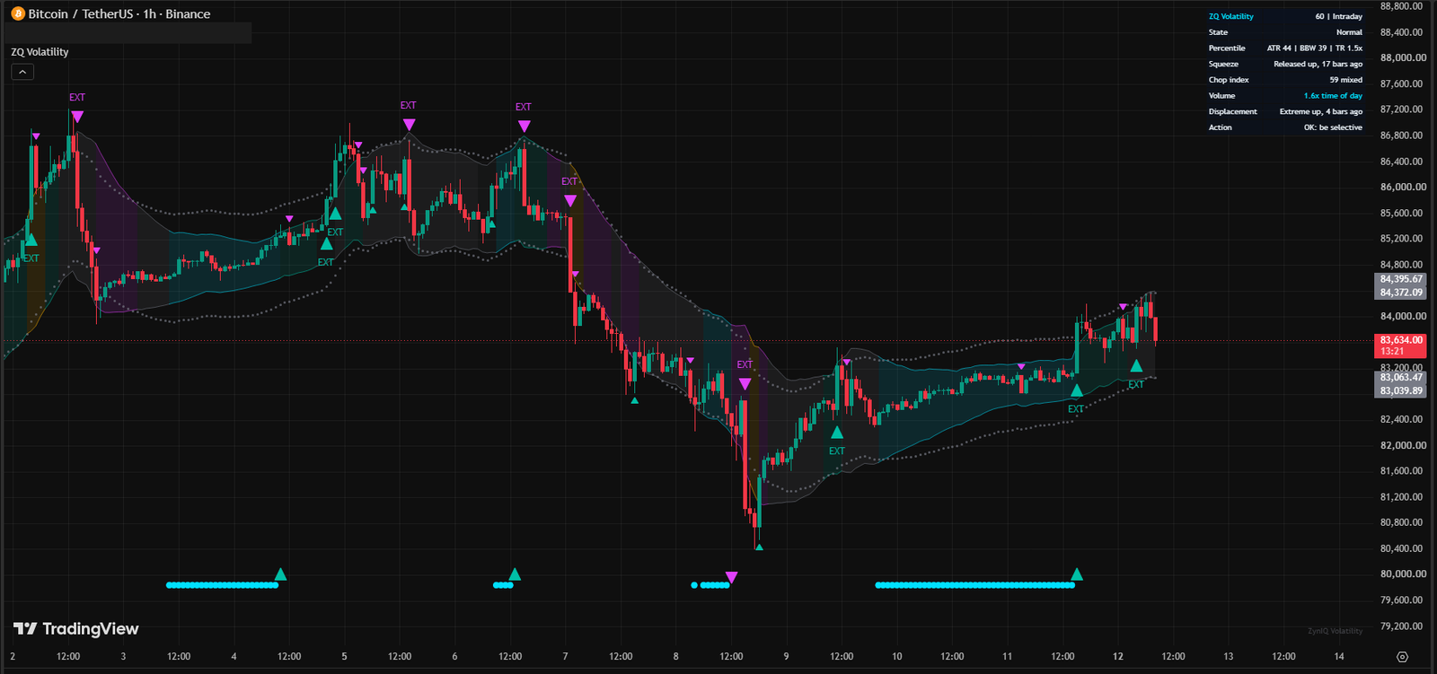Screen dimensions: 1437x674
Task: Click the 87,200.00 price axis label
Action: (1401, 109)
